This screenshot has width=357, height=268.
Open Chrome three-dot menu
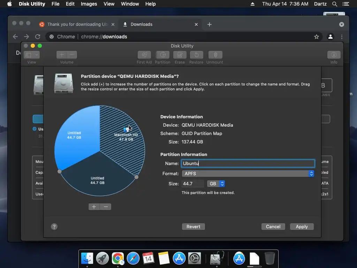pyautogui.click(x=342, y=37)
